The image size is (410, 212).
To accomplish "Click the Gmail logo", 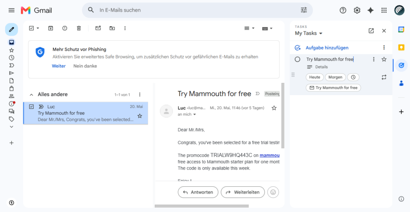I will pyautogui.click(x=36, y=10).
